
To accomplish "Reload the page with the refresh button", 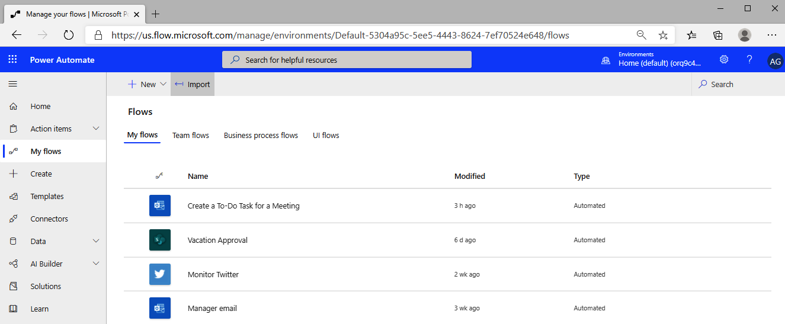I will (68, 35).
